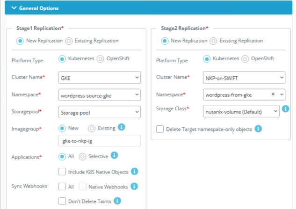Image resolution: width=296 pixels, height=209 pixels.
Task: Check Delete Target namespace-only objects checkbox
Action: point(160,129)
